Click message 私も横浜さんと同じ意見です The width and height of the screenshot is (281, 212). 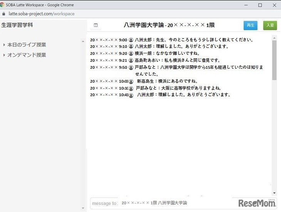192,60
